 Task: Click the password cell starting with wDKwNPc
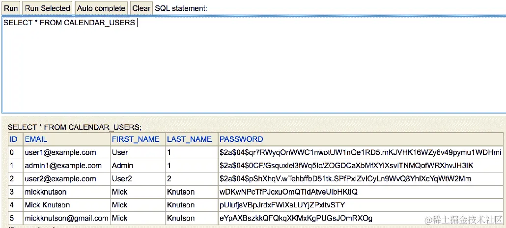[x=289, y=192]
